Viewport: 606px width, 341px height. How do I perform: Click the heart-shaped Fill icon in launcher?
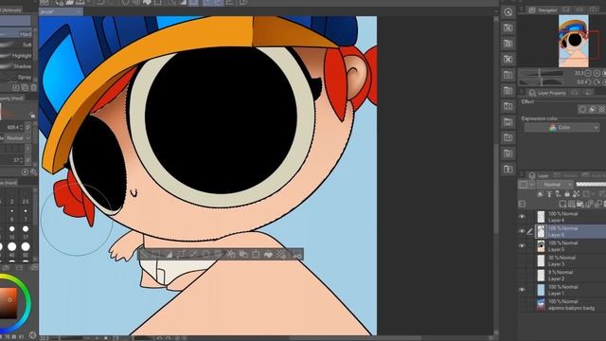pyautogui.click(x=268, y=255)
